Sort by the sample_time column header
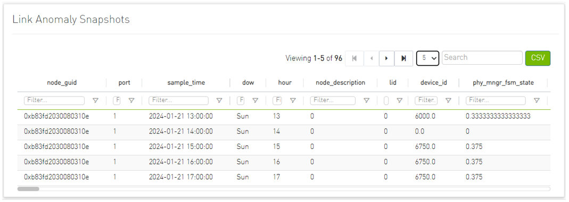Viewport: 569px width, 202px height. [x=186, y=83]
